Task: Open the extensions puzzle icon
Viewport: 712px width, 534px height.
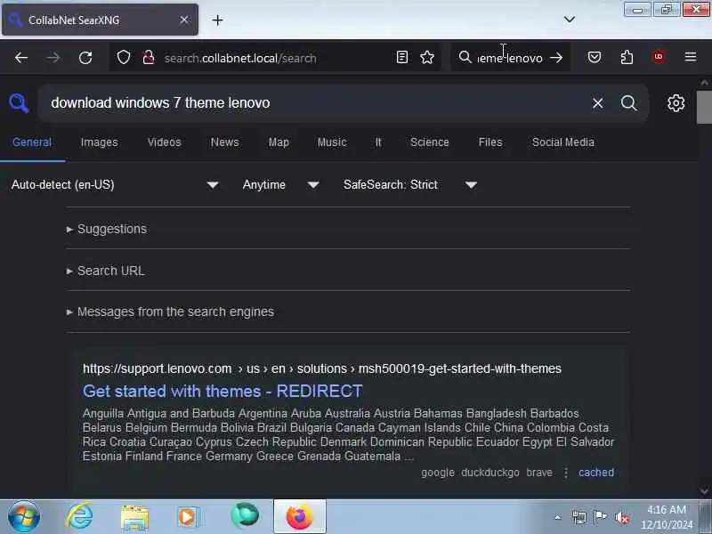Action: pos(627,57)
